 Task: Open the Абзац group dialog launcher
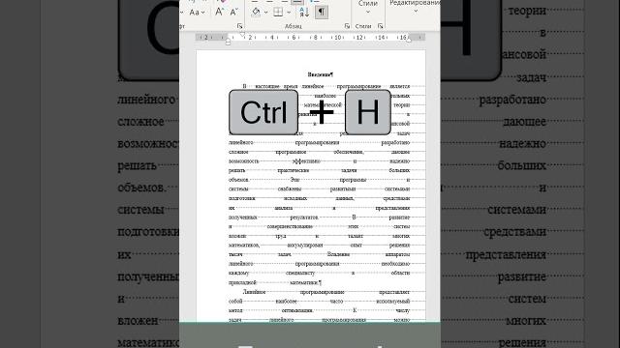click(347, 26)
